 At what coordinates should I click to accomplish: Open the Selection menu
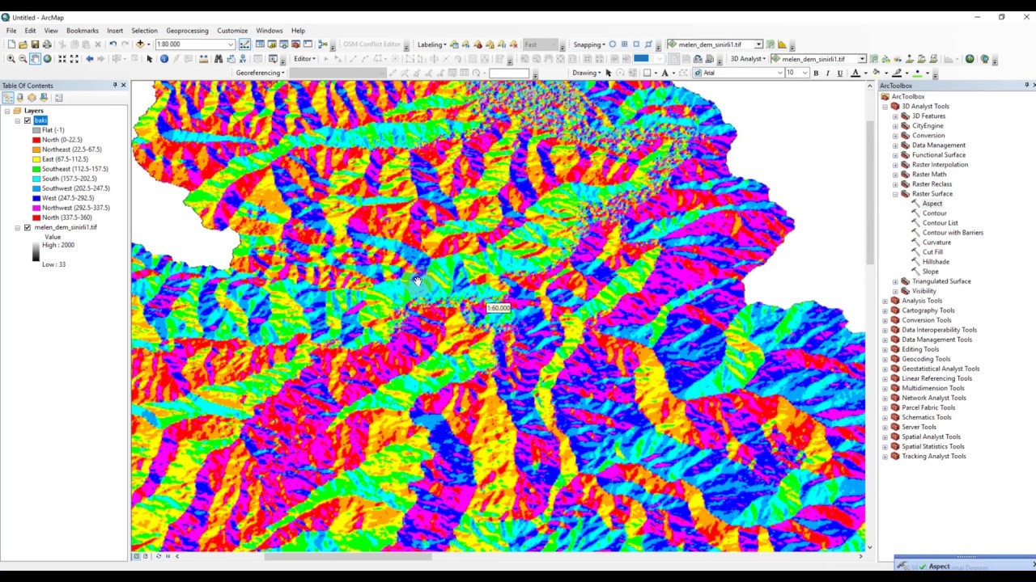point(144,31)
